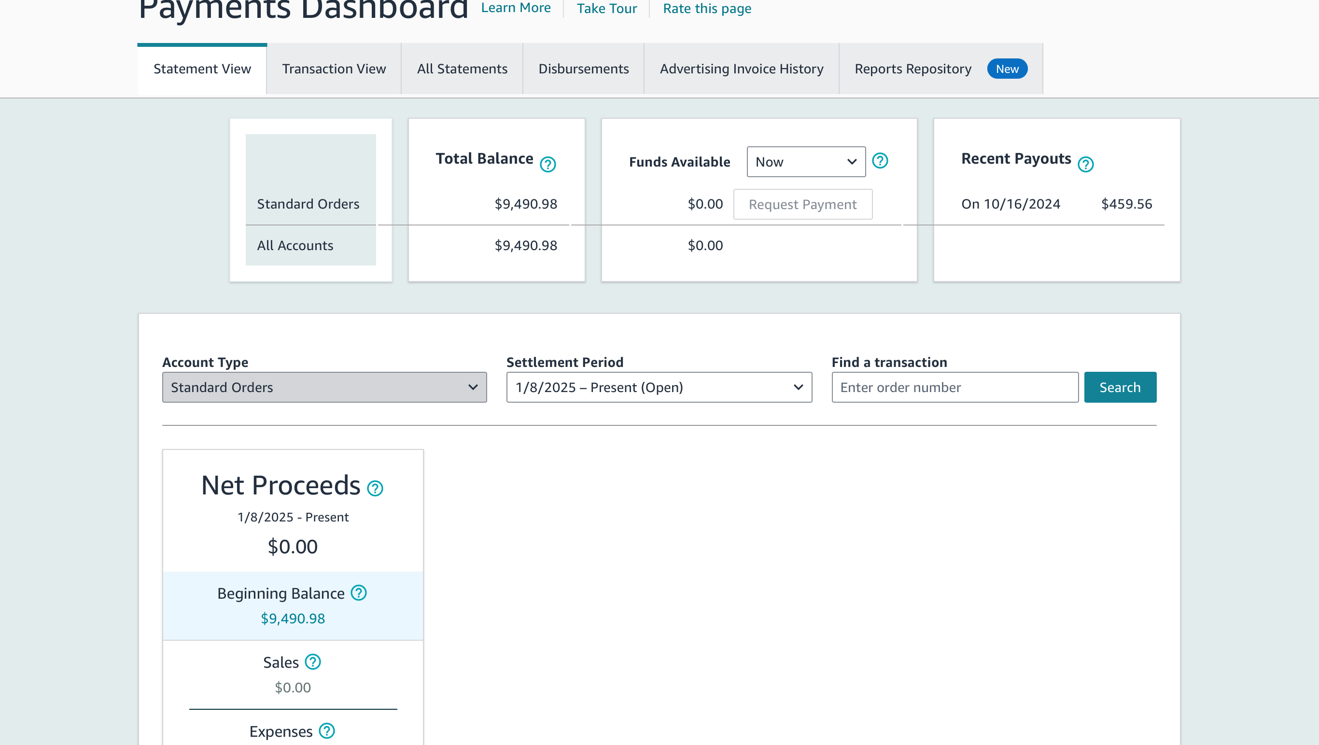Go to the Disbursements tab
The width and height of the screenshot is (1319, 745).
[x=583, y=69]
